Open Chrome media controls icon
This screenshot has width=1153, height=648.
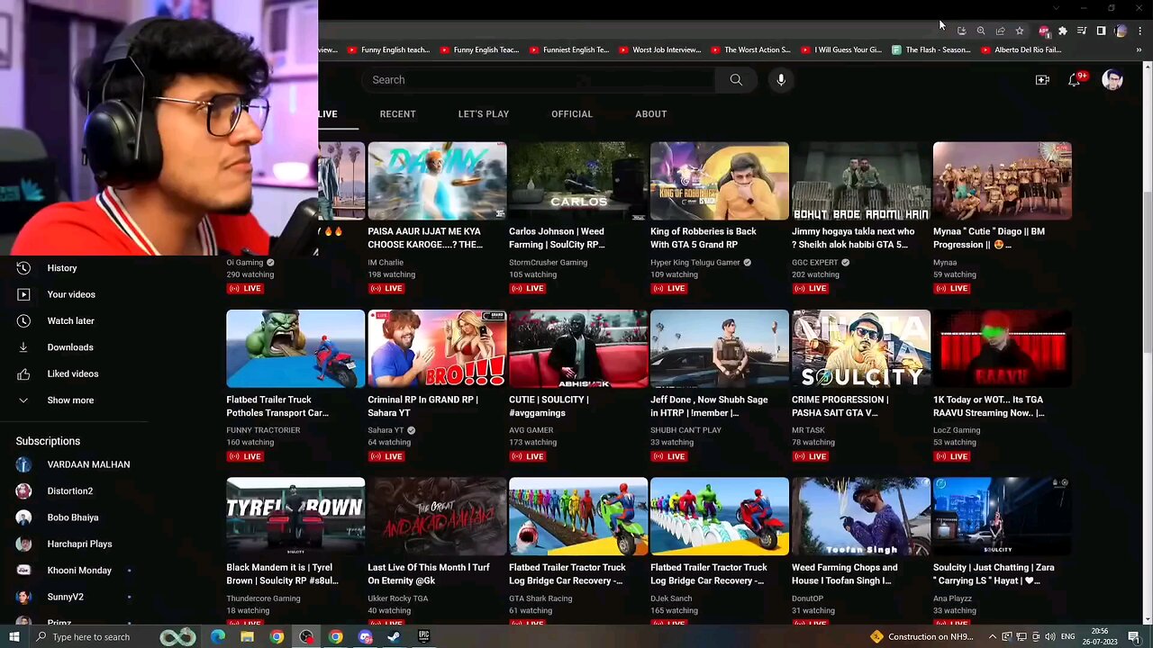(1082, 31)
